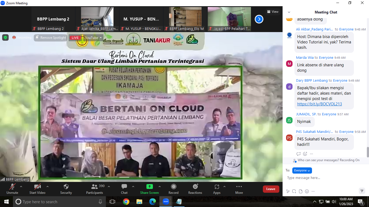Click the green encryption shield icon
369x207 pixels.
5,37
